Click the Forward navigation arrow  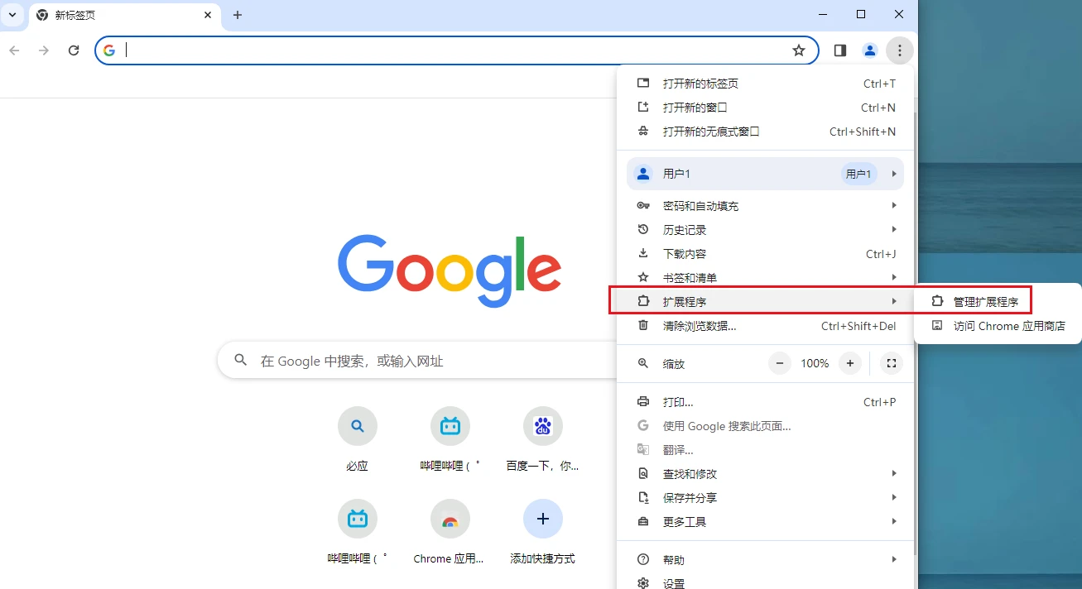point(44,50)
